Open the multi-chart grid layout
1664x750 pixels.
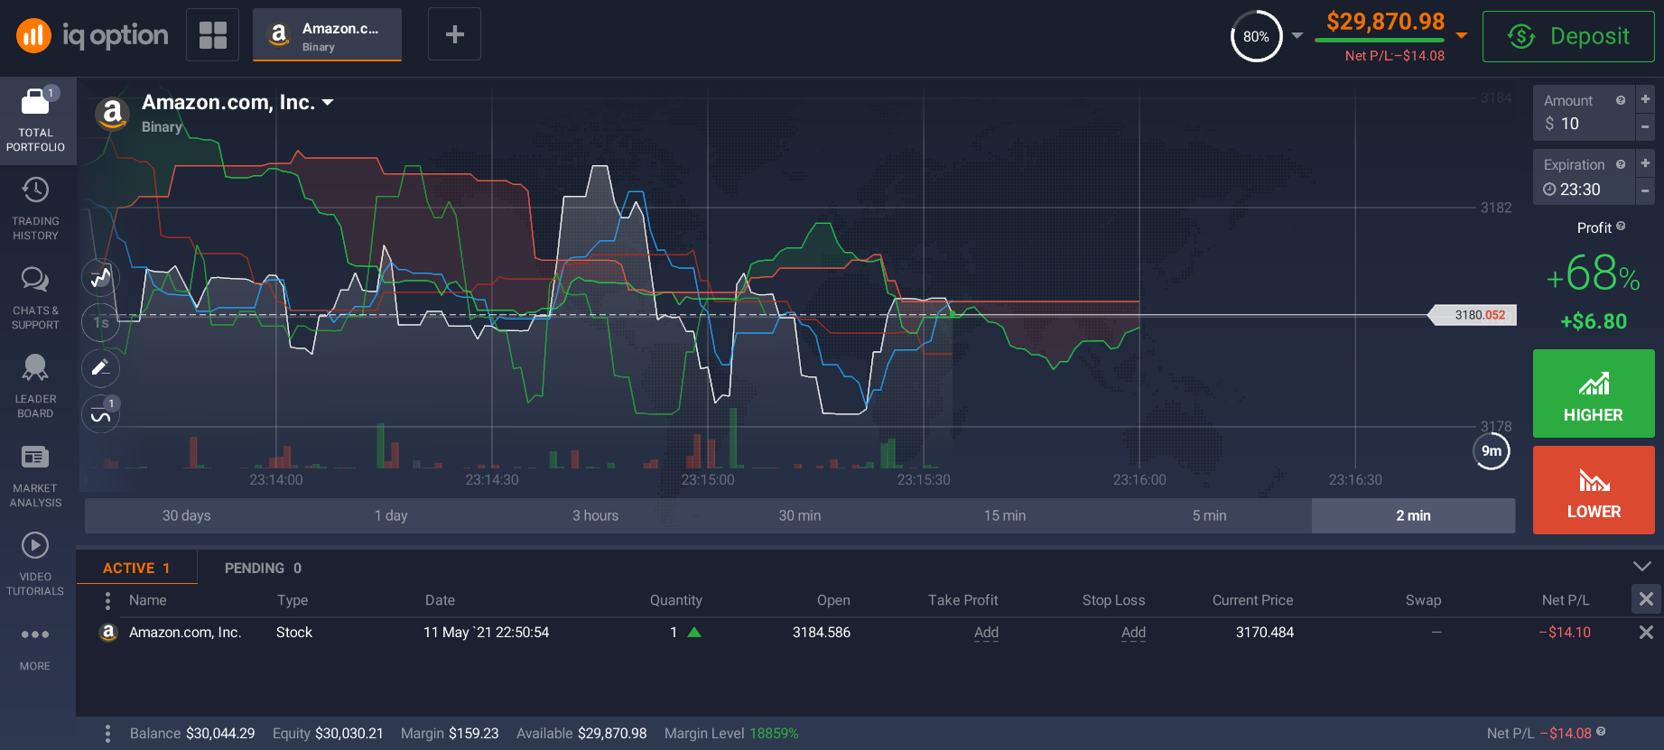pos(213,35)
